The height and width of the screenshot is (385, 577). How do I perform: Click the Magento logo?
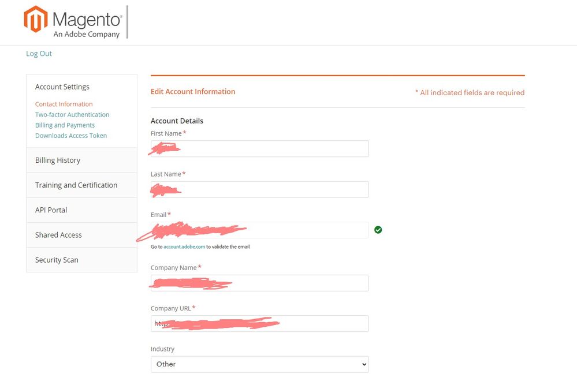pyautogui.click(x=73, y=21)
